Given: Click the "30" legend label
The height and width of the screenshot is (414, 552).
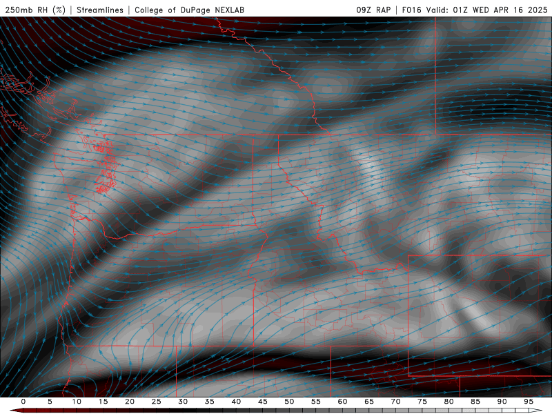Looking at the screenshot, I should [x=183, y=402].
